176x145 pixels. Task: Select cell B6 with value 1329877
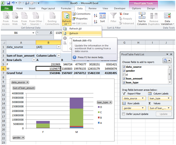point(48,69)
